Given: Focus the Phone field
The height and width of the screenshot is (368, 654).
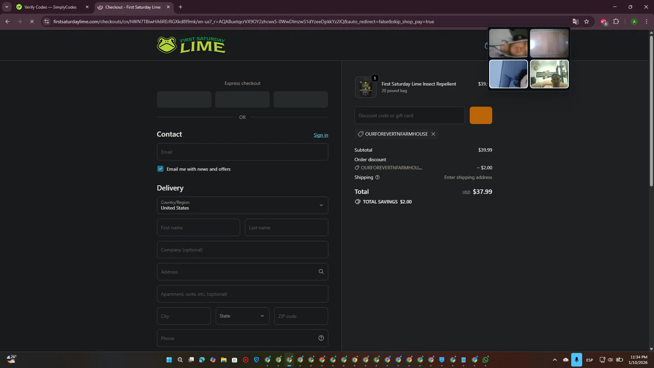Looking at the screenshot, I should click(x=242, y=338).
